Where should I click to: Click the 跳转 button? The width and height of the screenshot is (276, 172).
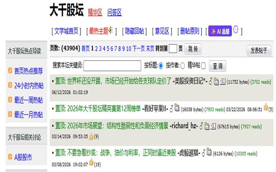193,49
